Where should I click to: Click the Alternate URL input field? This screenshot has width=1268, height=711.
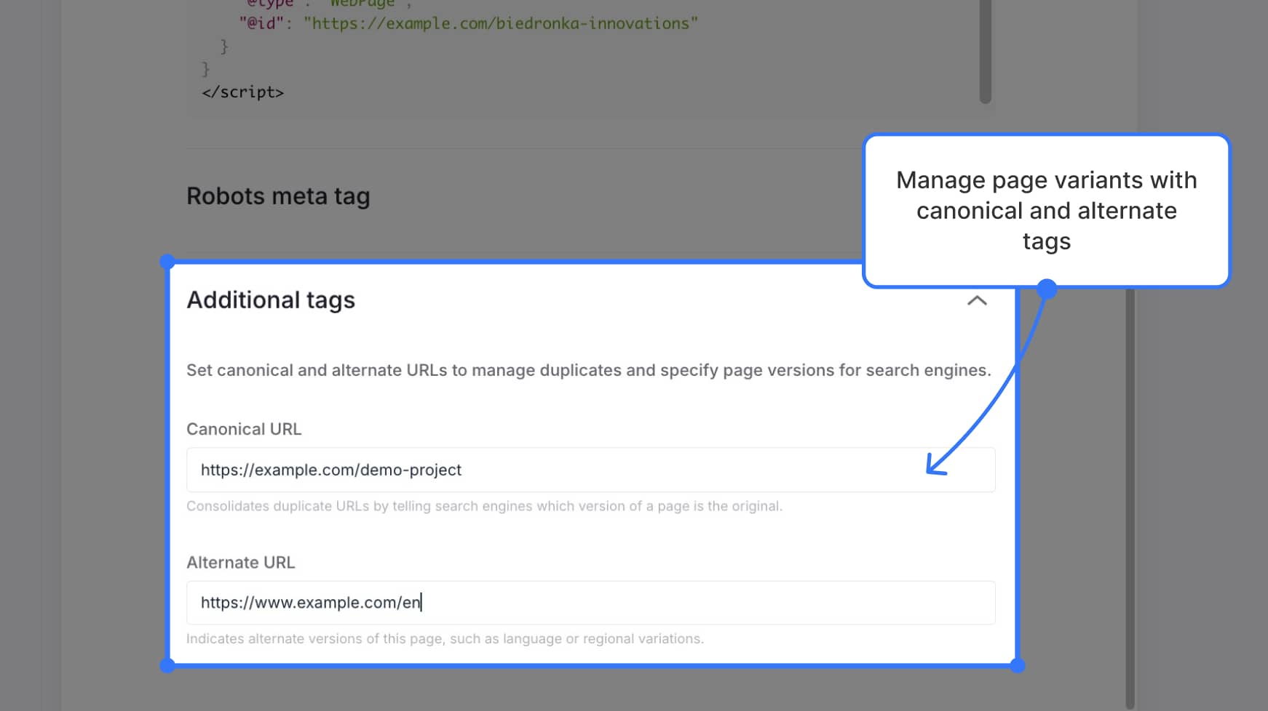590,603
